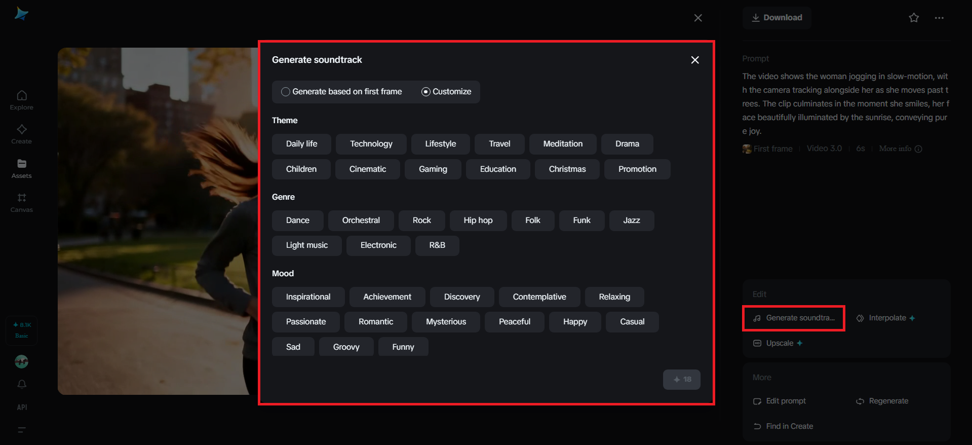The height and width of the screenshot is (445, 972).
Task: Open the Explore page in sidebar
Action: tap(21, 100)
